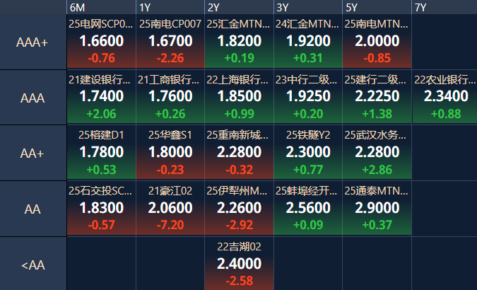
Task: Open the 24汇金MTN cell at 1.9200
Action: [308, 42]
